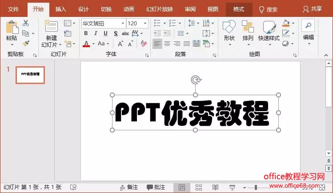Open the 动画 (Animations) tab

tap(128, 9)
